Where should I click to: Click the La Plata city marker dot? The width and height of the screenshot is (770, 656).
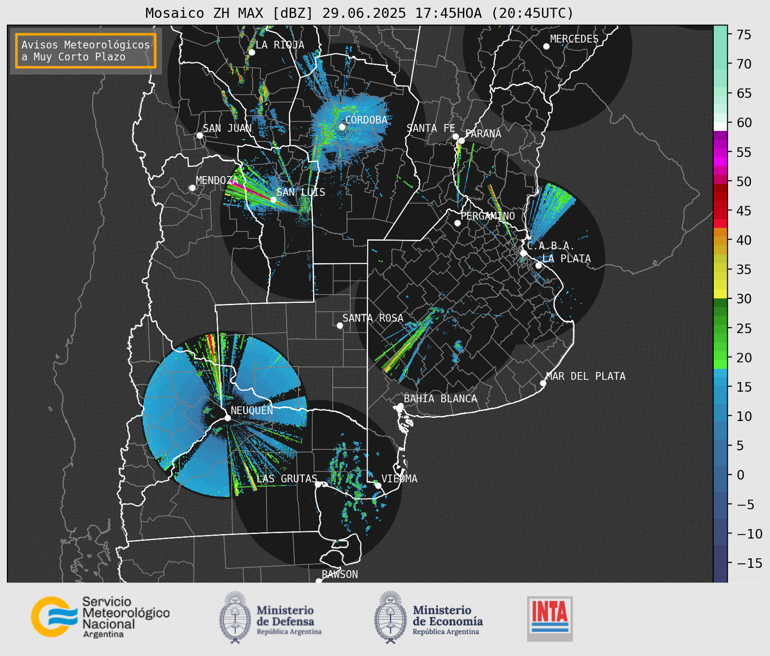pos(539,266)
